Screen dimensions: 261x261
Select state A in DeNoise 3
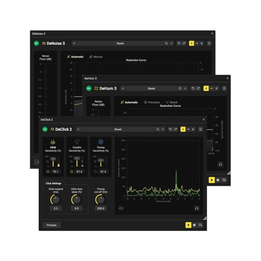(191, 43)
